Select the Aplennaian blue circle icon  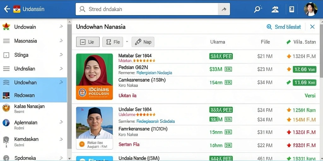tap(6, 123)
